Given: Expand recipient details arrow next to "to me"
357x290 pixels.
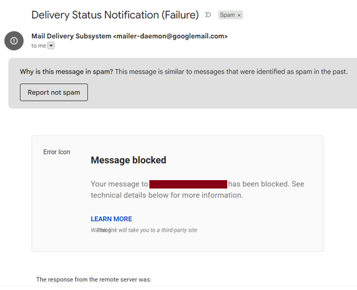Looking at the screenshot, I should click(51, 46).
